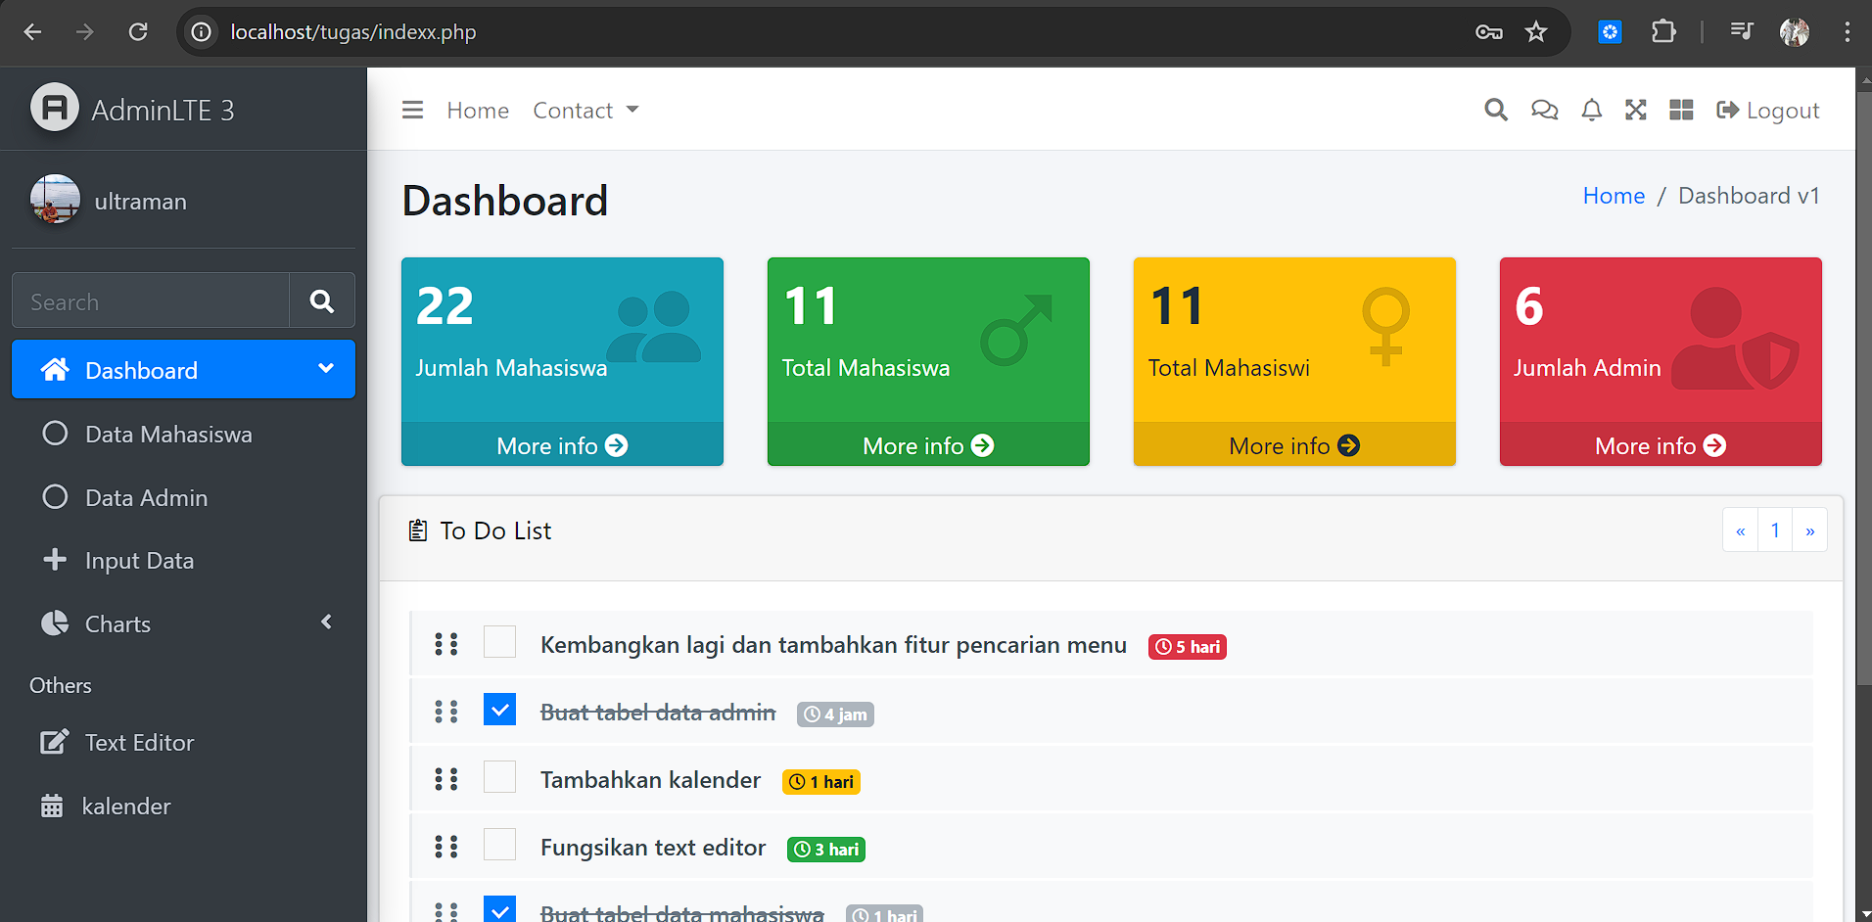Check the 'Tambahkan kalender' task checkbox
Viewport: 1872px width, 922px height.
pyautogui.click(x=499, y=777)
